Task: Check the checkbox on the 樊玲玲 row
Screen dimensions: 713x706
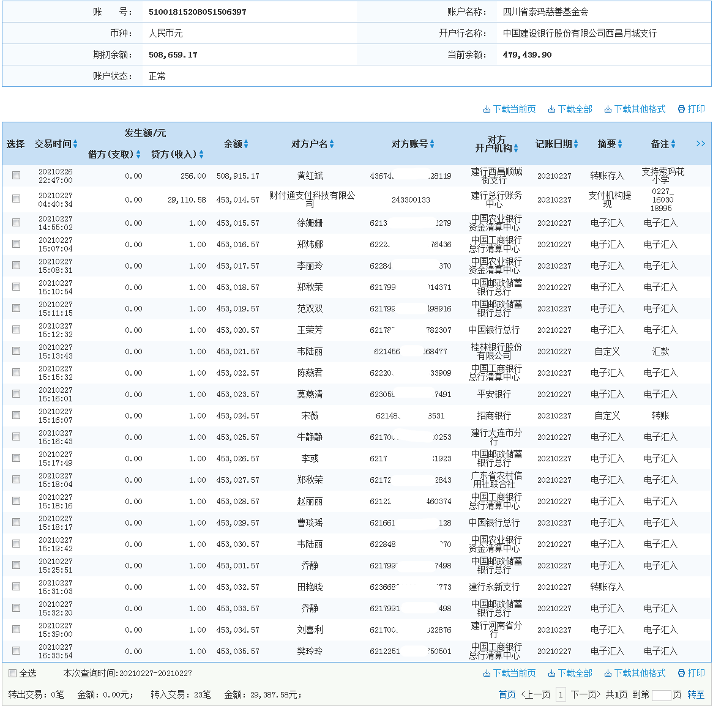Action: (x=16, y=650)
